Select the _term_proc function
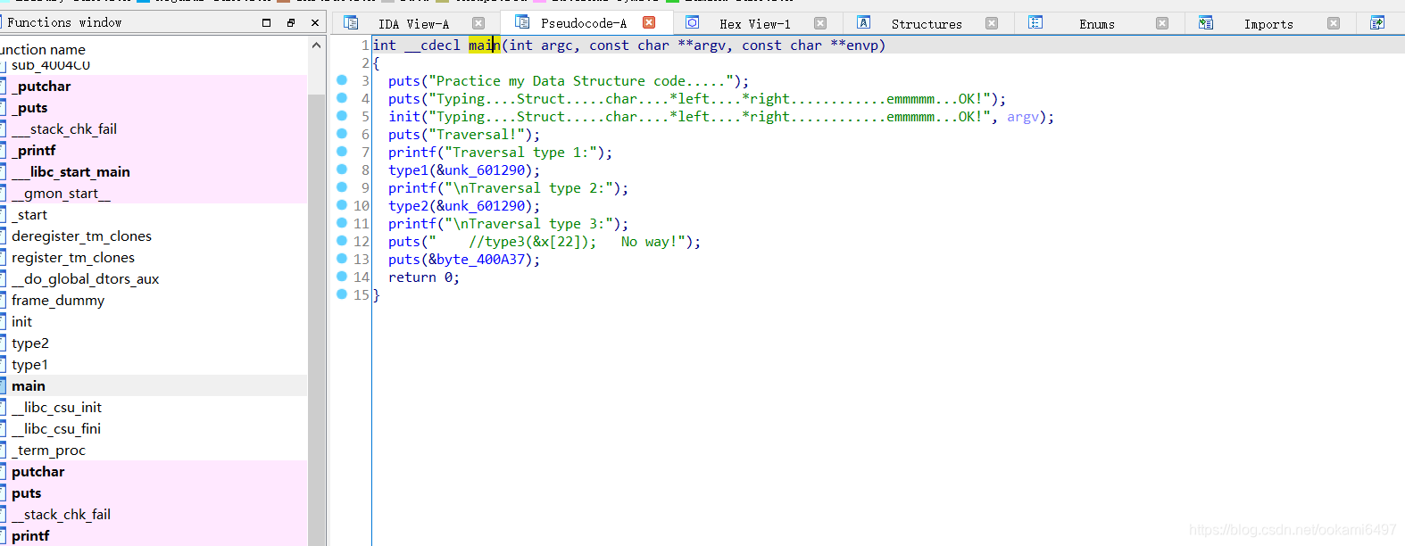The height and width of the screenshot is (546, 1405). (154, 450)
